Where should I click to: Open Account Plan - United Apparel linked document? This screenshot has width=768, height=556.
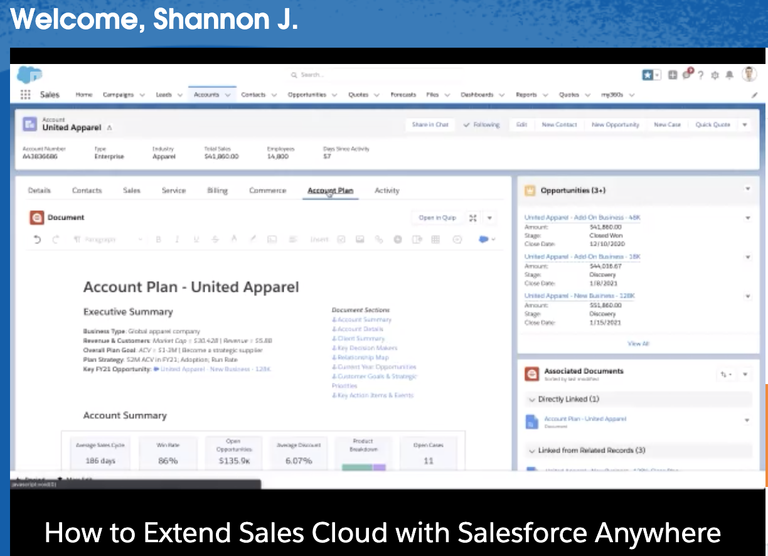(585, 419)
